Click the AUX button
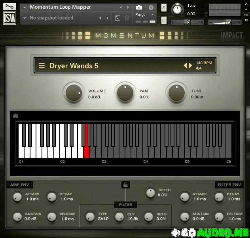 coord(246,14)
